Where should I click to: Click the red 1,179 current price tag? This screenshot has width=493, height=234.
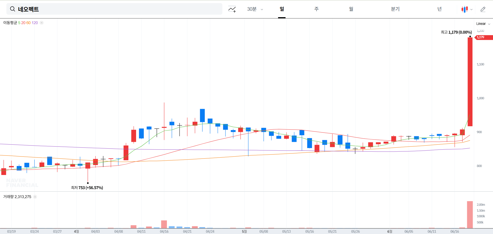[484, 37]
